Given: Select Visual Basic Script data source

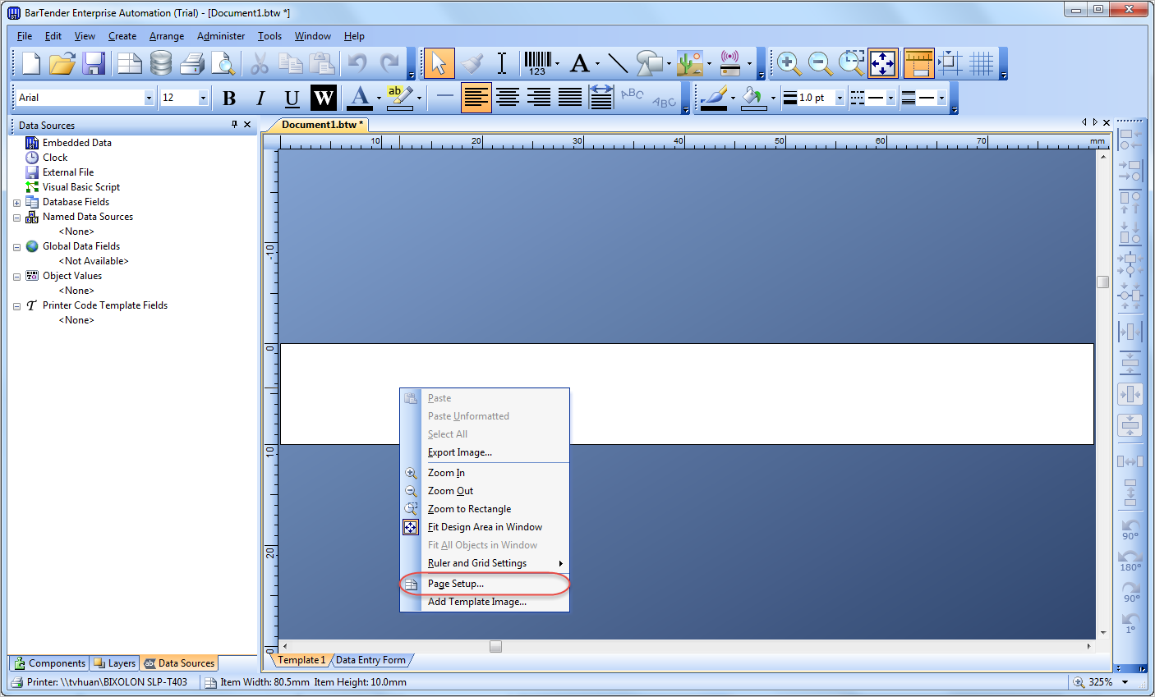Looking at the screenshot, I should tap(81, 187).
